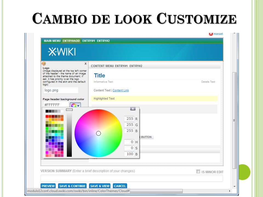Click the SAVE & VIEW button
This screenshot has width=263, height=197.
(x=100, y=186)
